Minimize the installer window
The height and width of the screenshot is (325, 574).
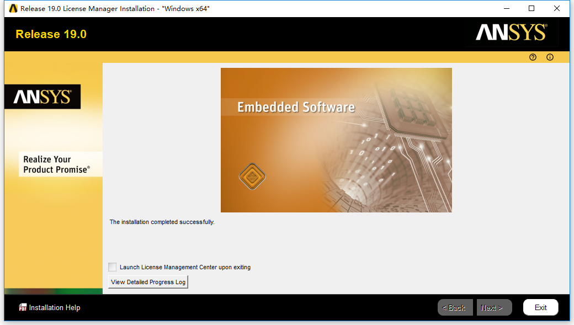pyautogui.click(x=507, y=8)
